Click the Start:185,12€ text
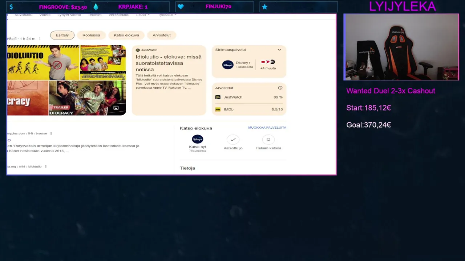This screenshot has height=261, width=465. point(368,108)
